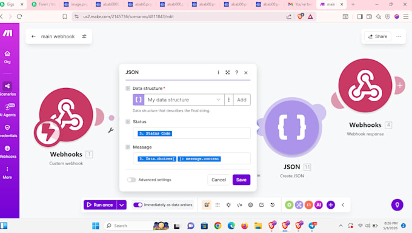This screenshot has width=412, height=233.
Task: Open data structure options three-dot button
Action: click(229, 100)
